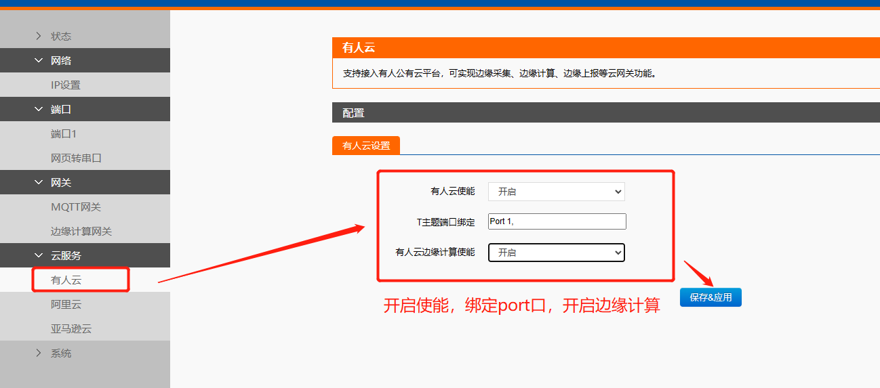Expand the 状态 section chevron
This screenshot has width=880, height=388.
pos(39,36)
